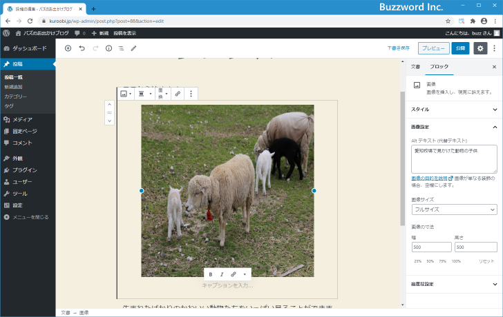Collapse the image settings panel
Image resolution: width=503 pixels, height=317 pixels.
click(x=454, y=127)
